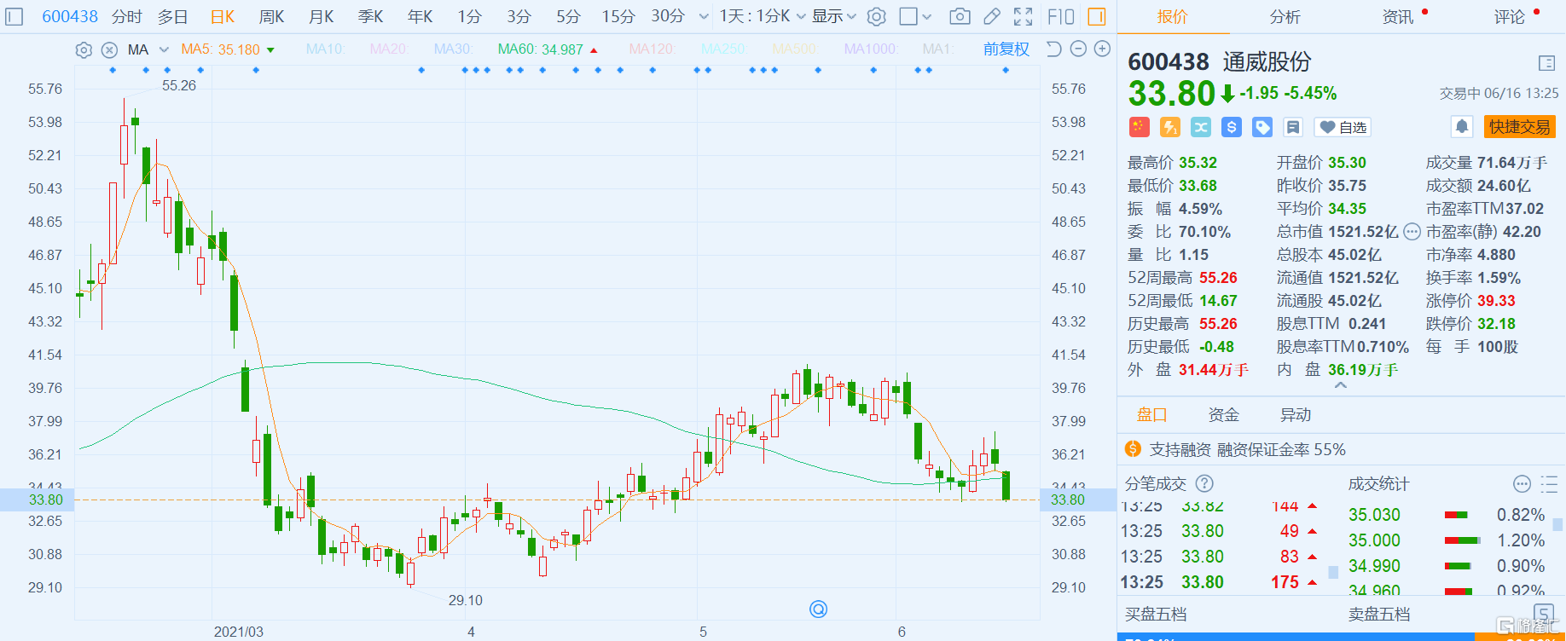This screenshot has width=1566, height=641.
Task: Set a price alert with bell icon
Action: (x=1462, y=127)
